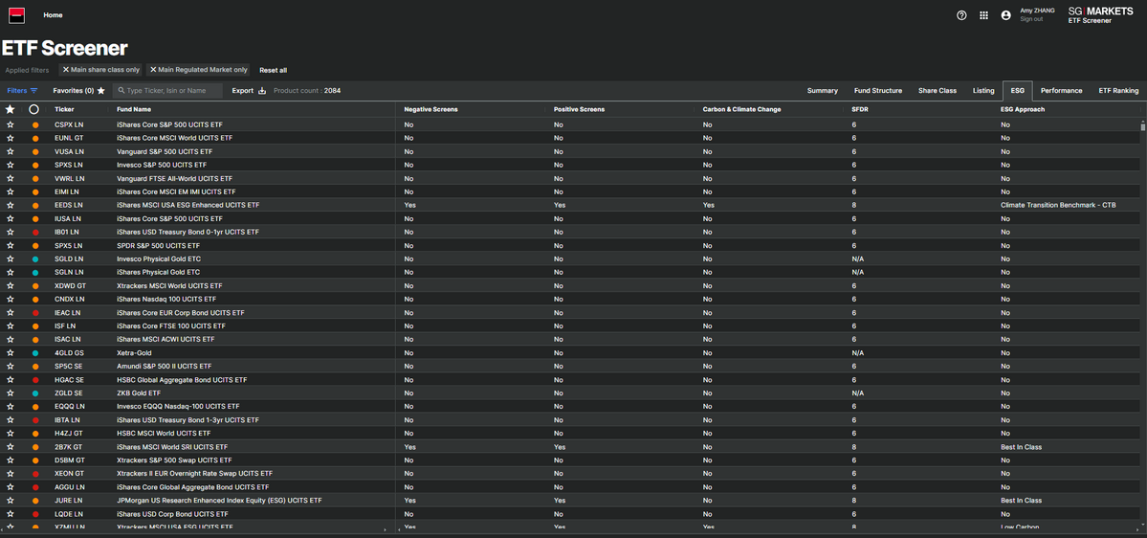Click the orange dot for CNDX LN

tap(35, 299)
